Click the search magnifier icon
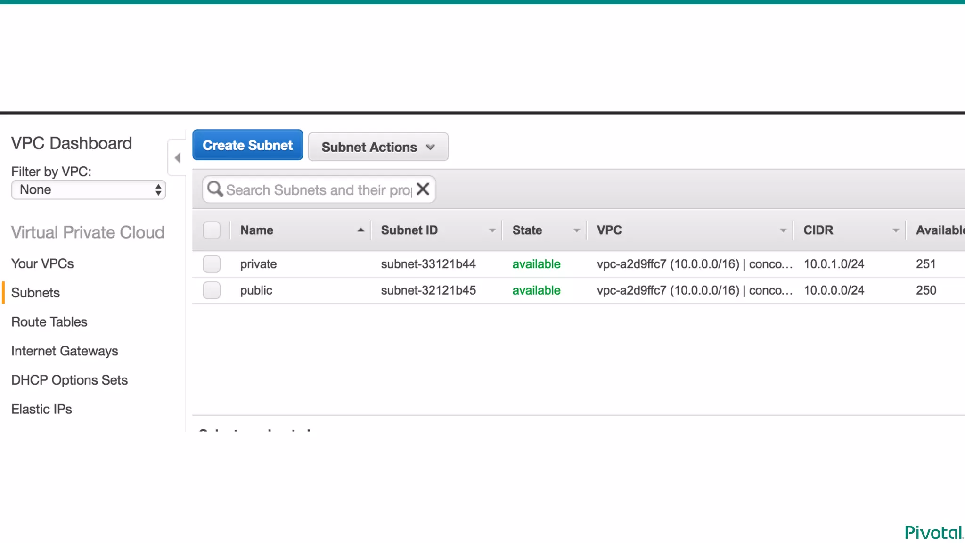 pyautogui.click(x=215, y=189)
